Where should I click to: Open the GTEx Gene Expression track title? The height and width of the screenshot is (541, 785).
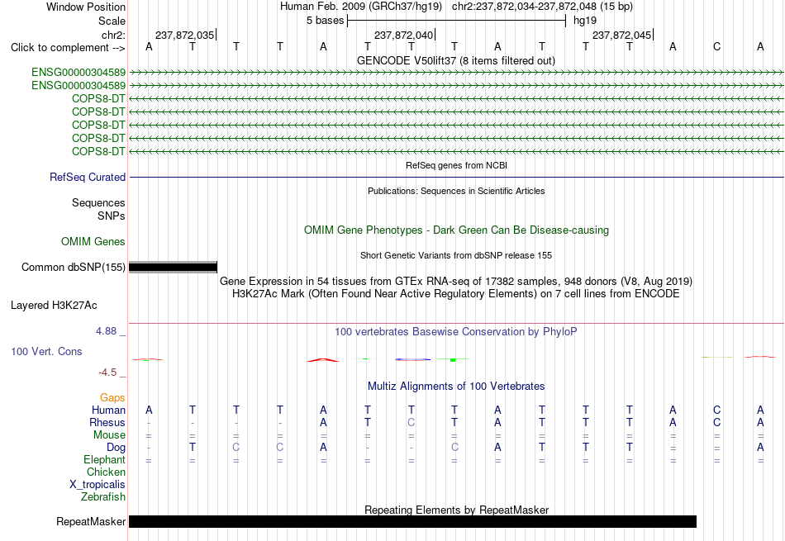coord(456,282)
